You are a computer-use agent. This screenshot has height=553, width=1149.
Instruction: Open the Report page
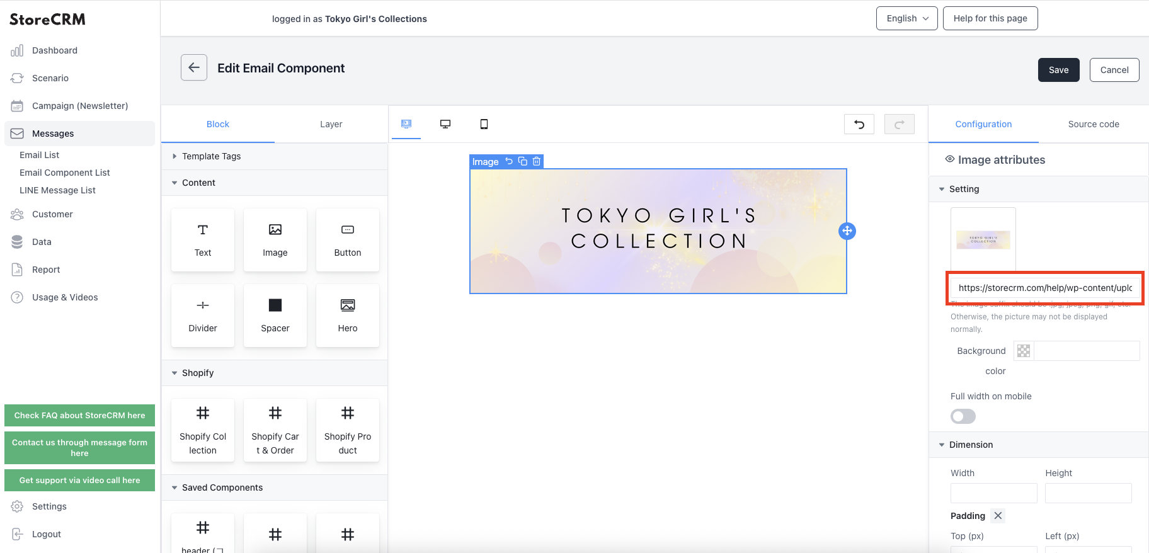tap(46, 270)
